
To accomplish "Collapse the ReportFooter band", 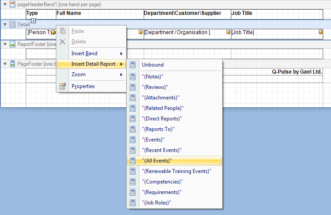I will [x=5, y=44].
